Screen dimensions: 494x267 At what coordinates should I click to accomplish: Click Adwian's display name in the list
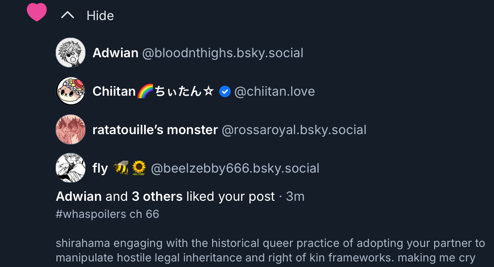(x=115, y=53)
